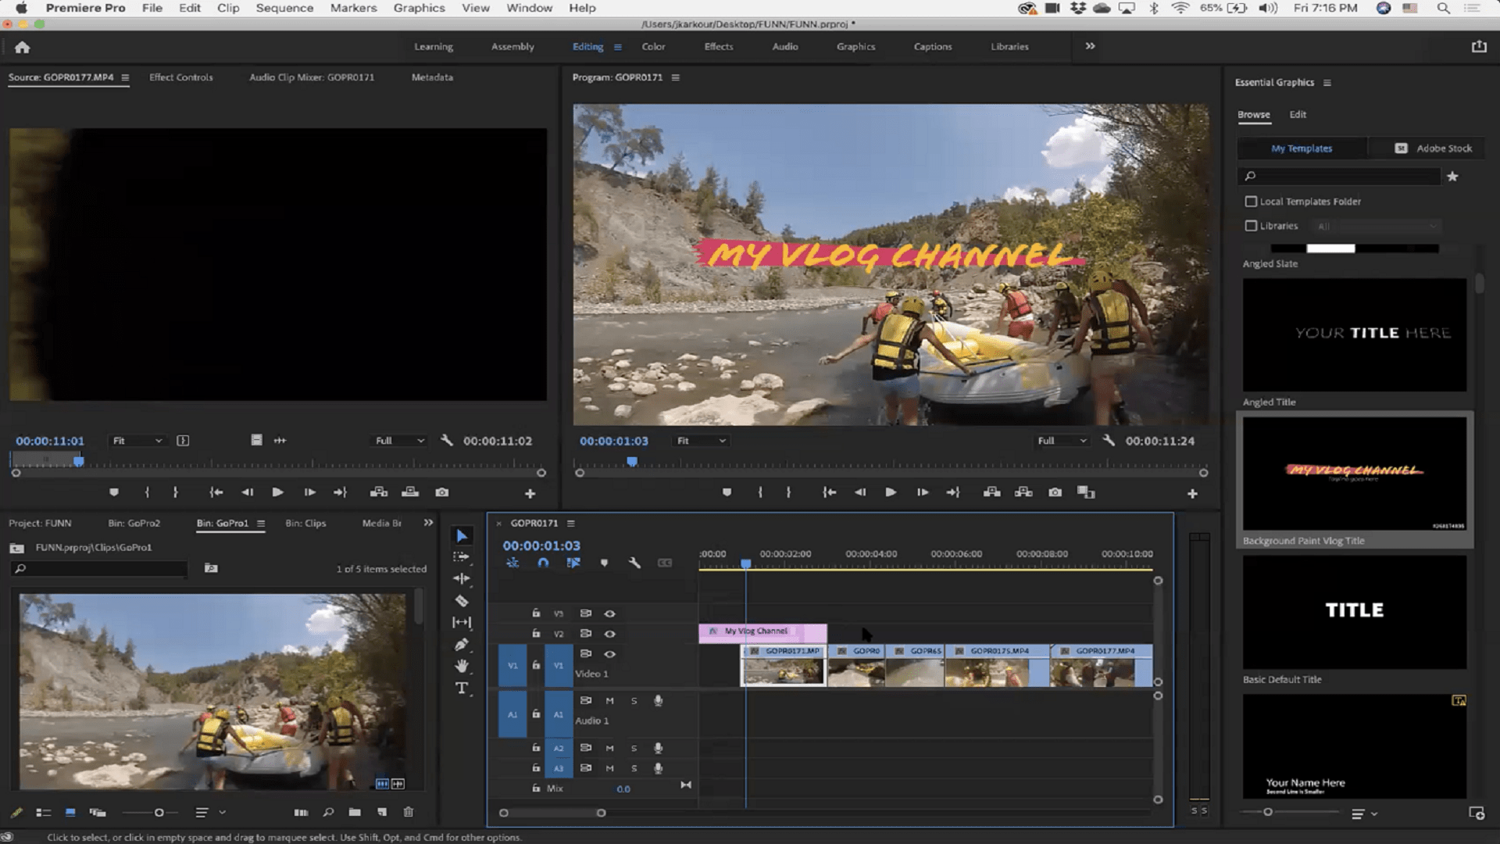Select the Razor tool
The height and width of the screenshot is (844, 1500).
tap(462, 601)
